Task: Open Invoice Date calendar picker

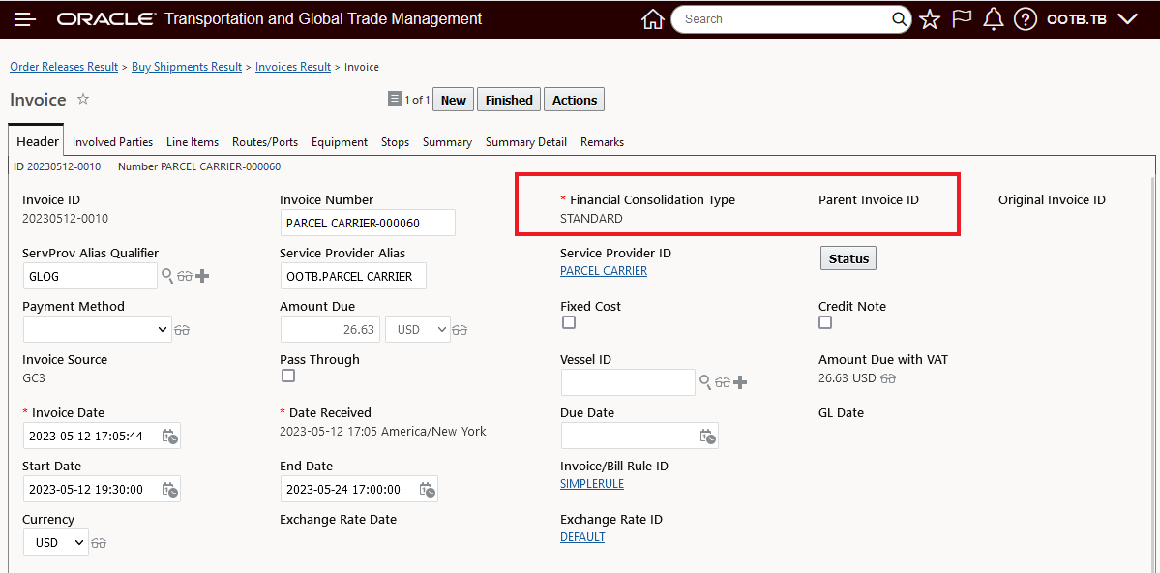Action: click(169, 437)
